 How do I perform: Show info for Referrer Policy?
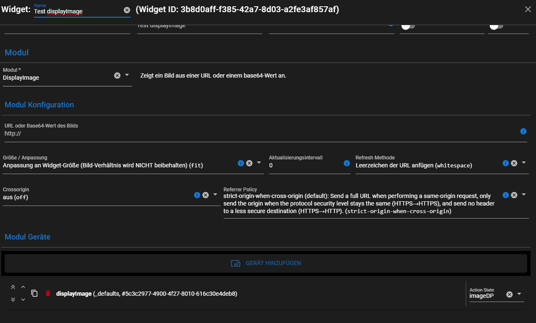(x=506, y=195)
